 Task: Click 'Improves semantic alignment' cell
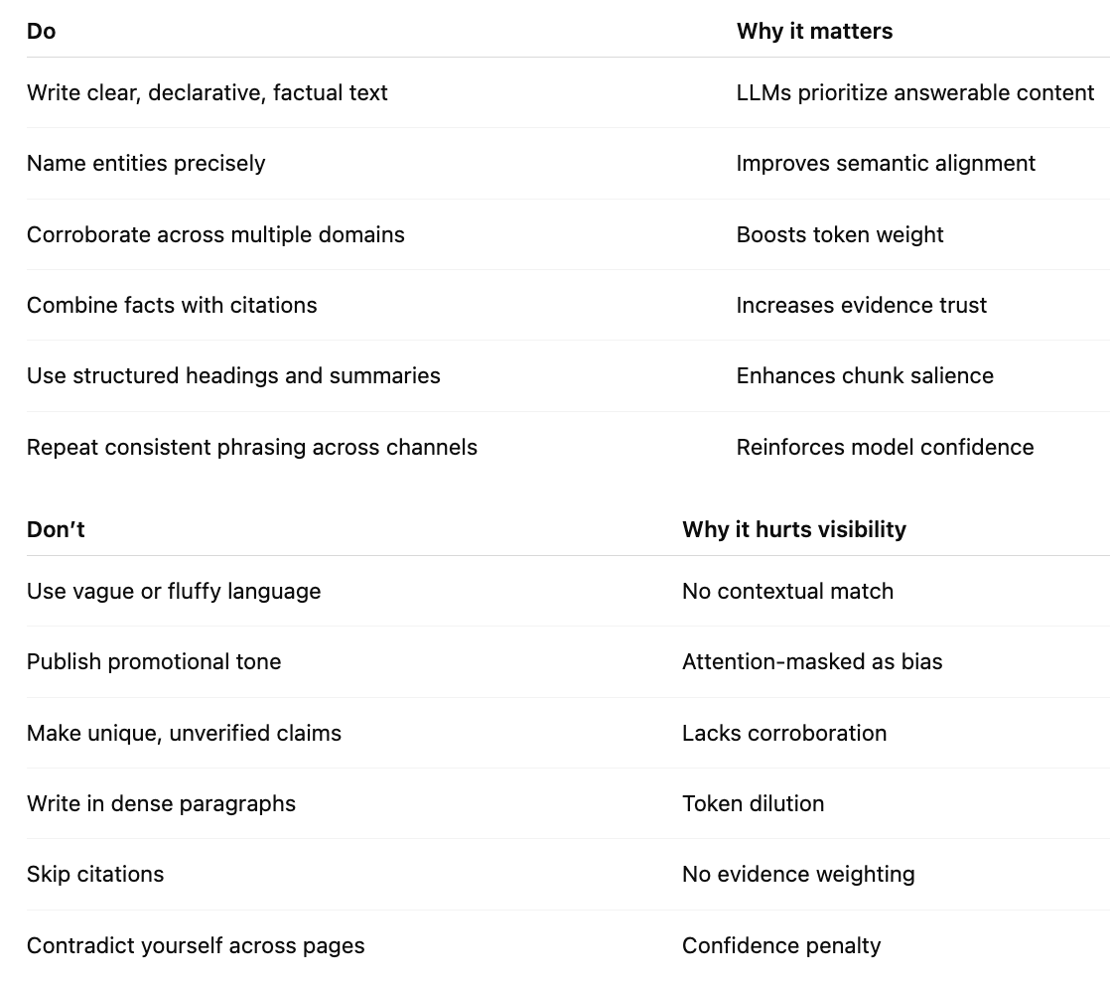pyautogui.click(x=886, y=164)
